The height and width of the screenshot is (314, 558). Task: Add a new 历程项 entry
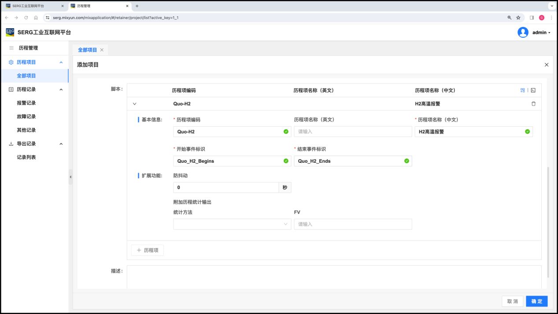148,250
